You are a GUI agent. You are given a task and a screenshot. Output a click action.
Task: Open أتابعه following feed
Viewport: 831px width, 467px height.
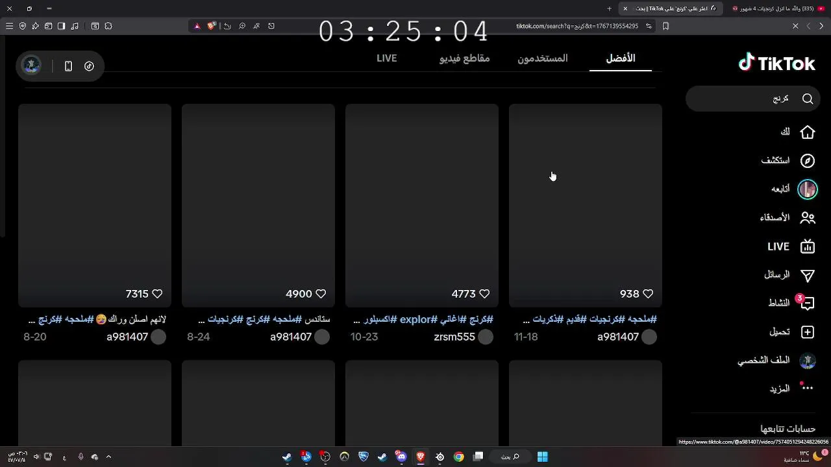click(x=793, y=189)
